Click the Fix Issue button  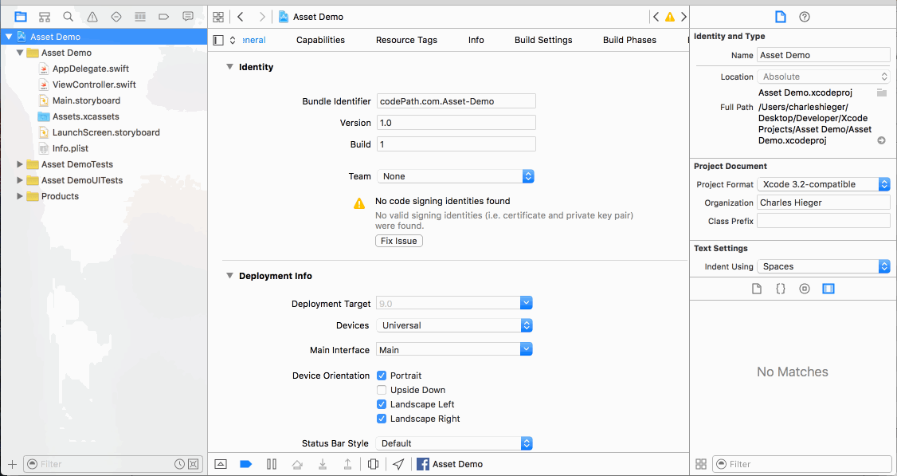(x=399, y=241)
